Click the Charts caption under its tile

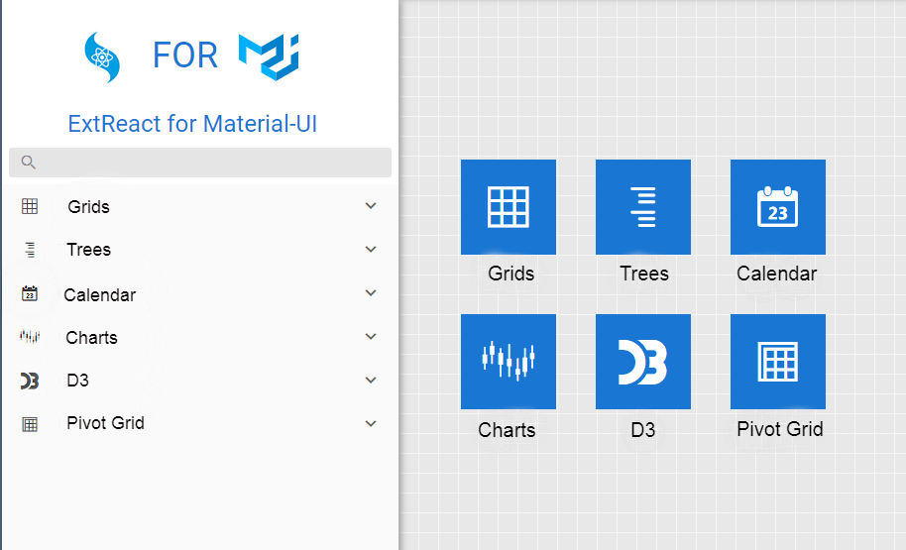coord(507,430)
